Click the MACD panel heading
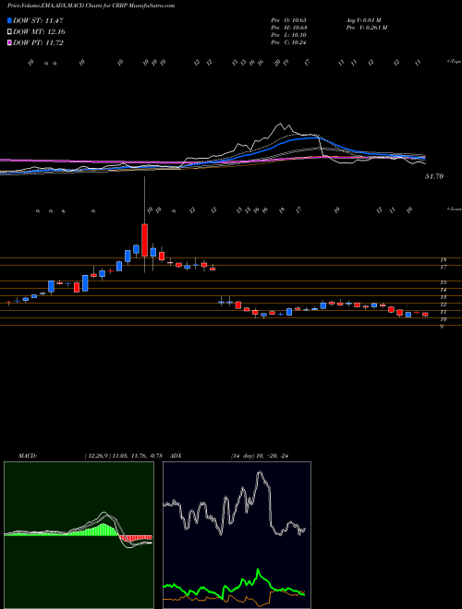 [27, 456]
